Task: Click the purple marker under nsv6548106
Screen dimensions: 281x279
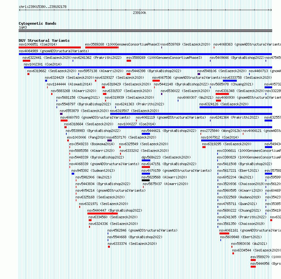Action: tap(199, 74)
